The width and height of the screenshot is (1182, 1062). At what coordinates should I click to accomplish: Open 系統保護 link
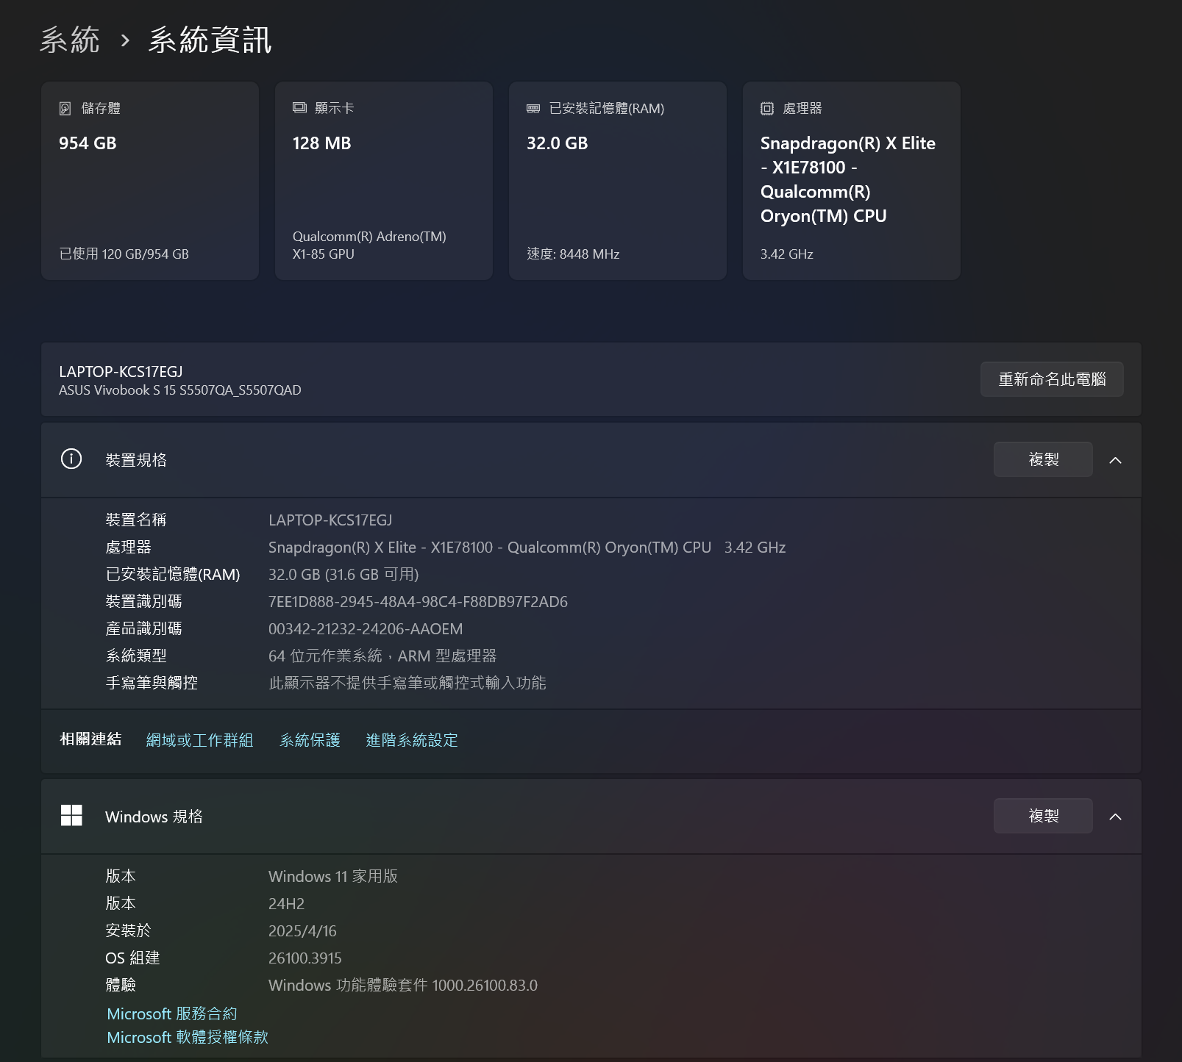click(310, 740)
